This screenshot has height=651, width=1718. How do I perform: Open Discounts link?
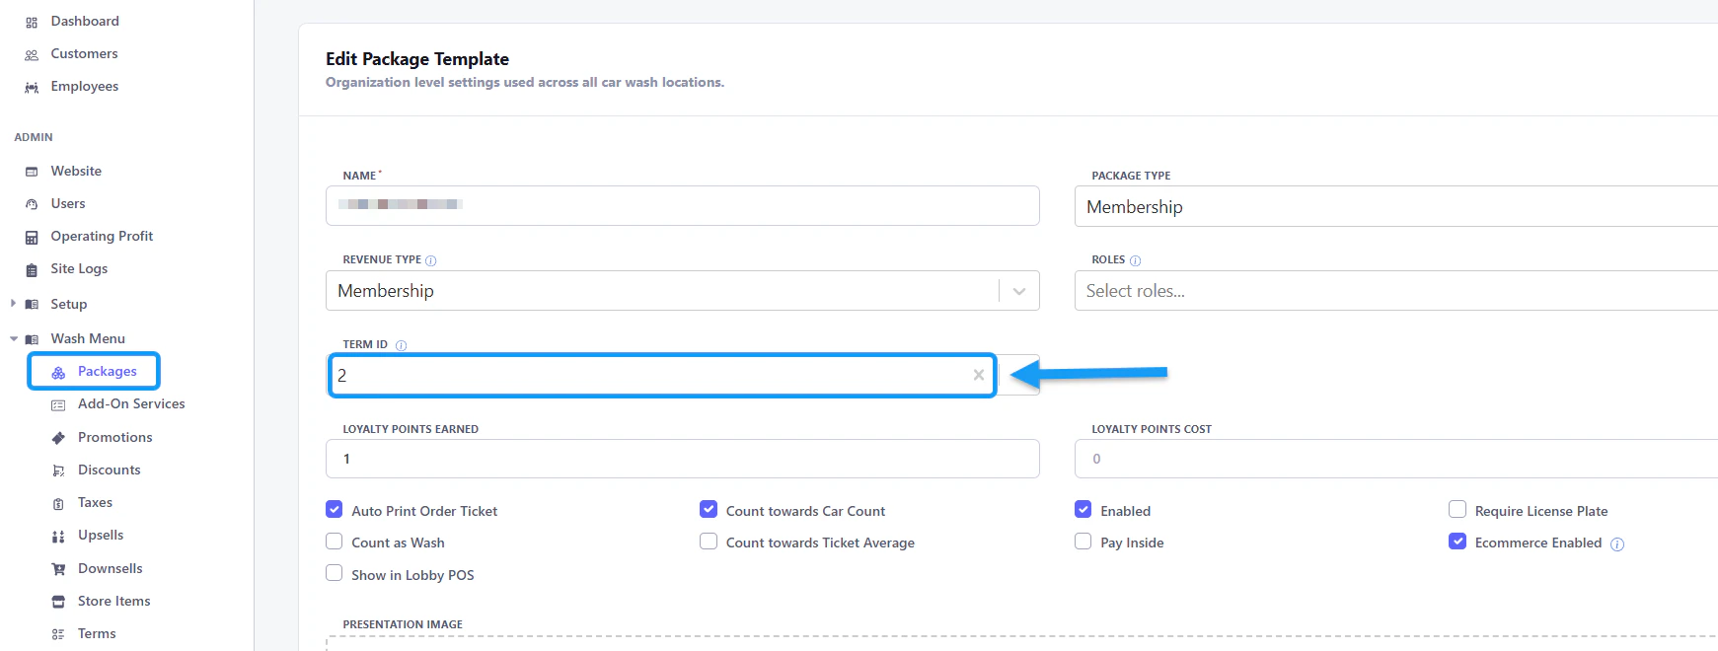110,470
